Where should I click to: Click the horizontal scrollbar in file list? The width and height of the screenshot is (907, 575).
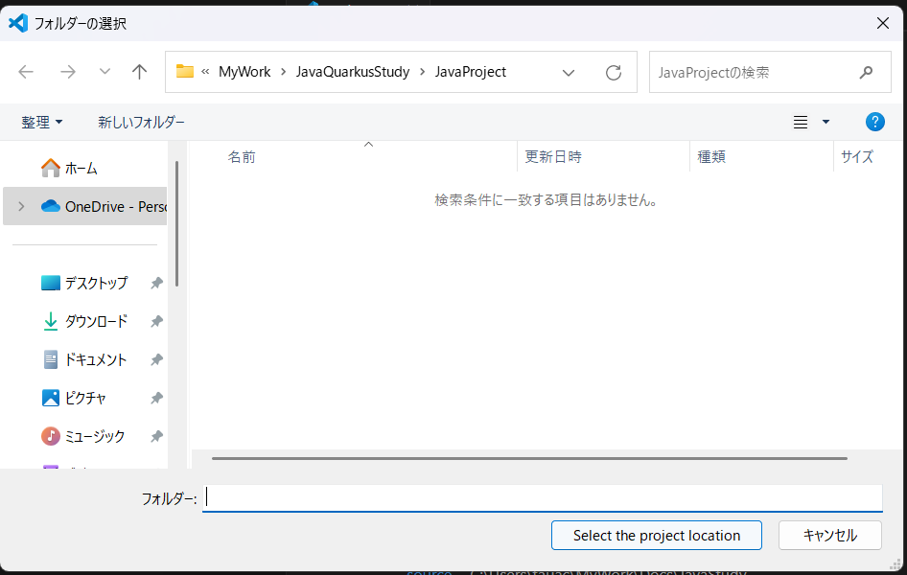click(x=528, y=458)
